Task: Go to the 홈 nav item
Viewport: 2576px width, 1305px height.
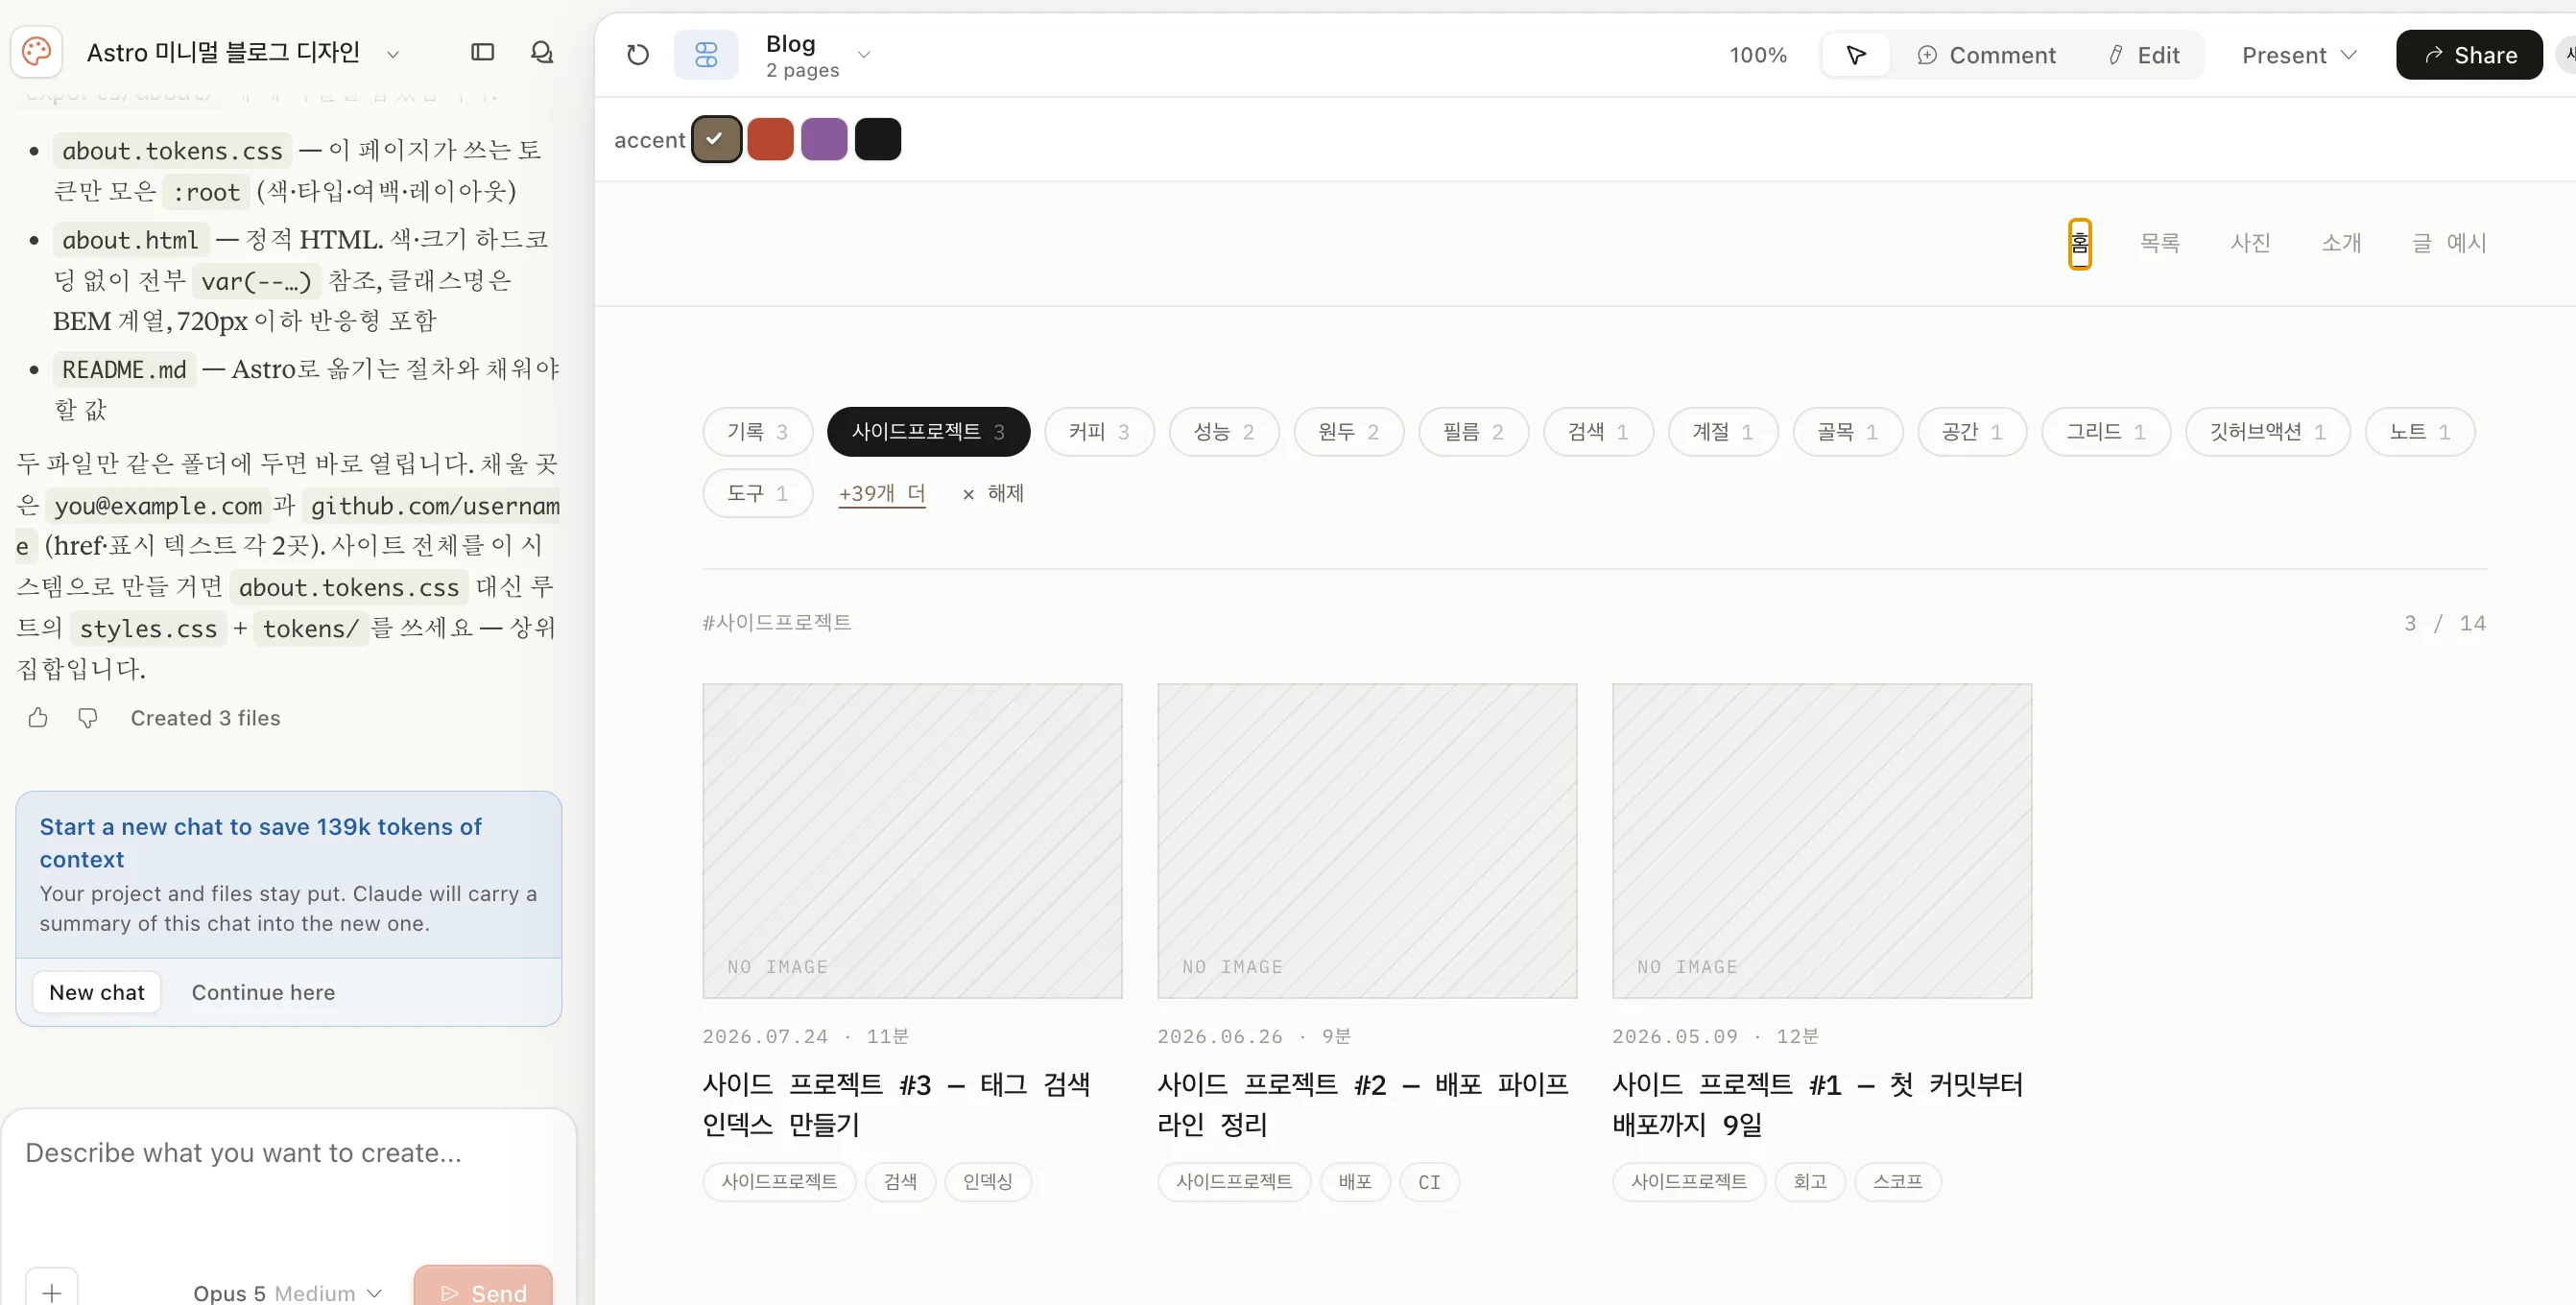Action: pos(2079,243)
